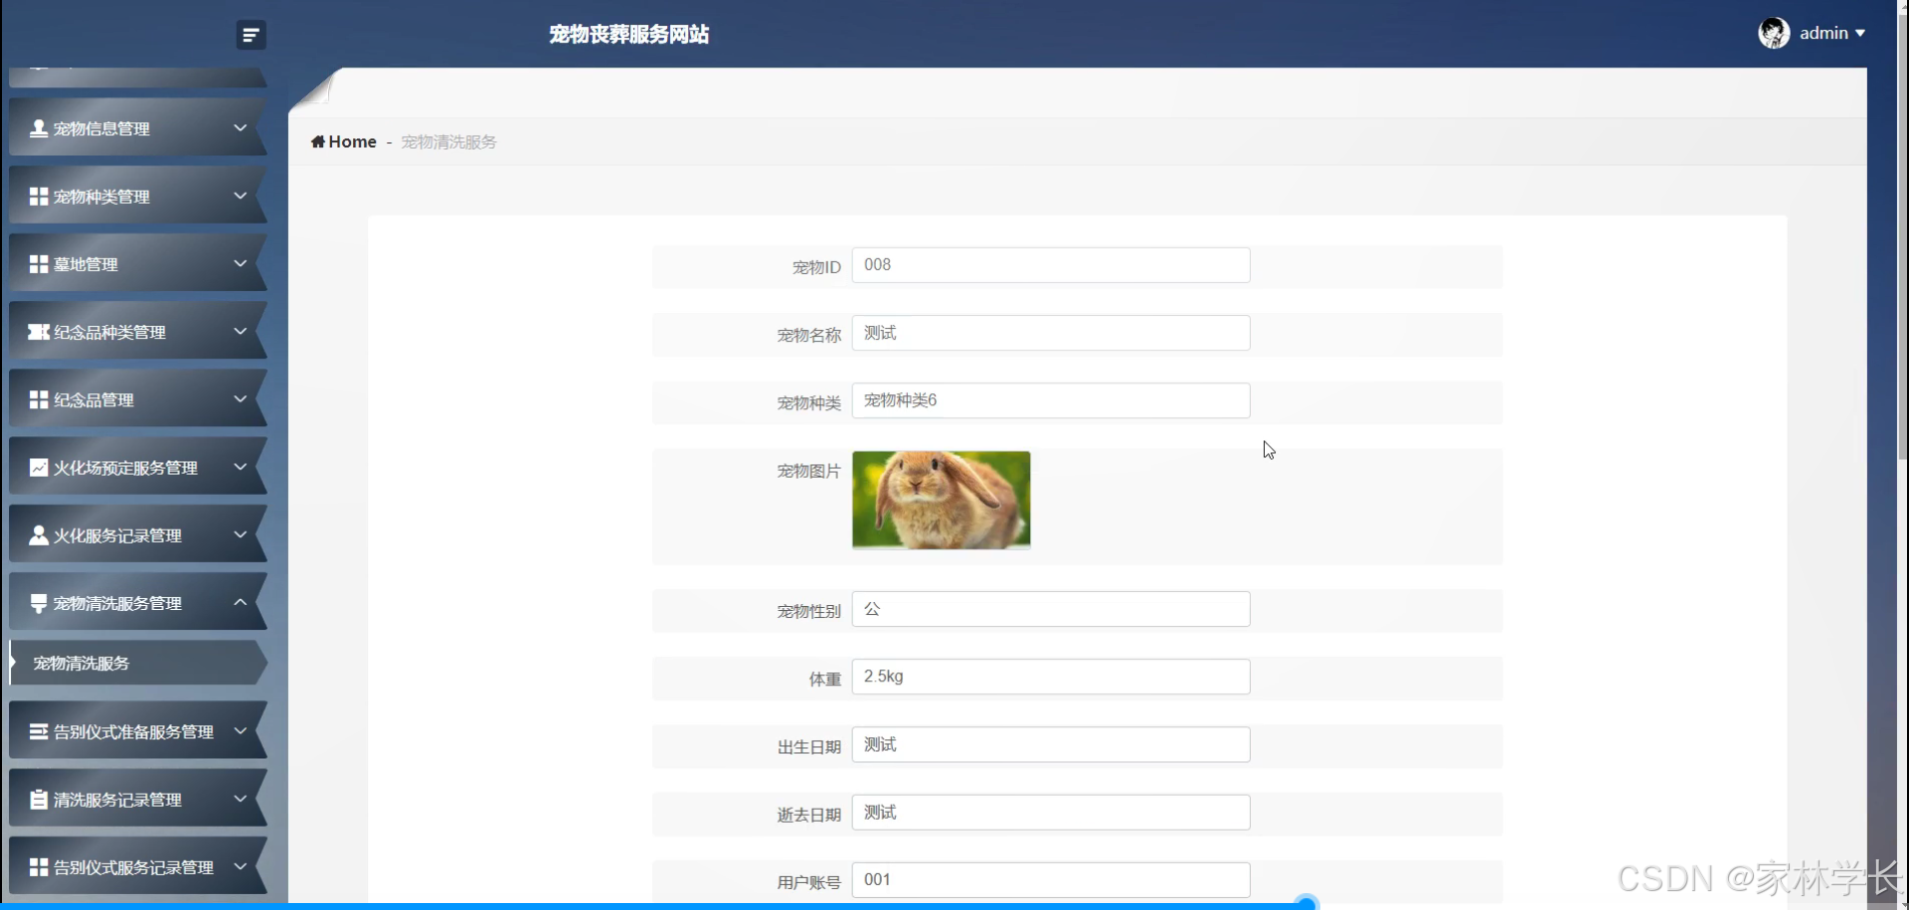Click the 宠物ID field showing 008
Screen dimensions: 1909x910
click(x=1051, y=265)
